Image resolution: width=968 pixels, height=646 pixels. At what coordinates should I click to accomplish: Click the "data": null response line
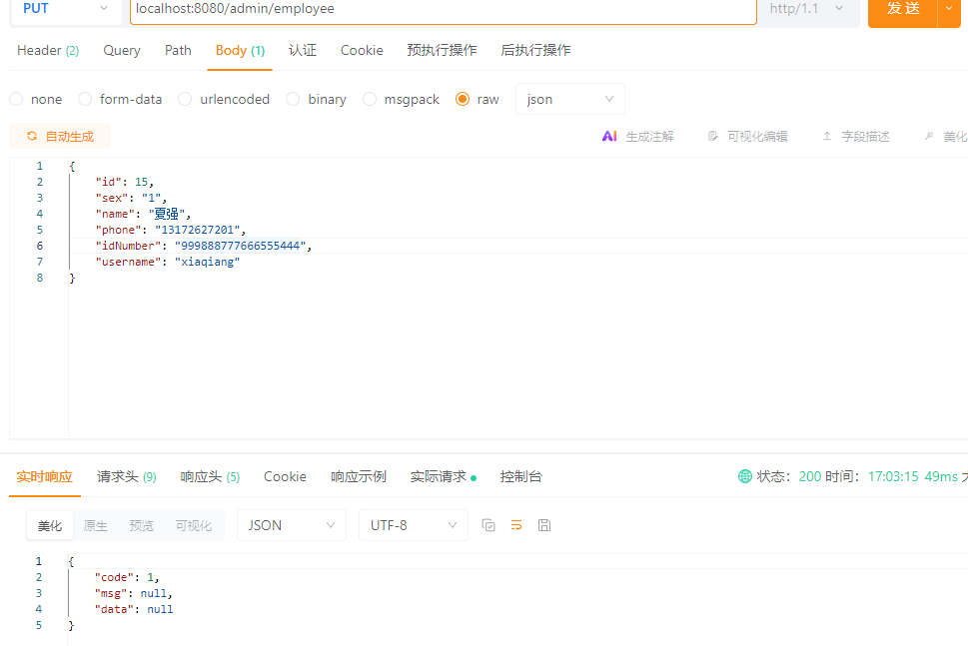(134, 609)
